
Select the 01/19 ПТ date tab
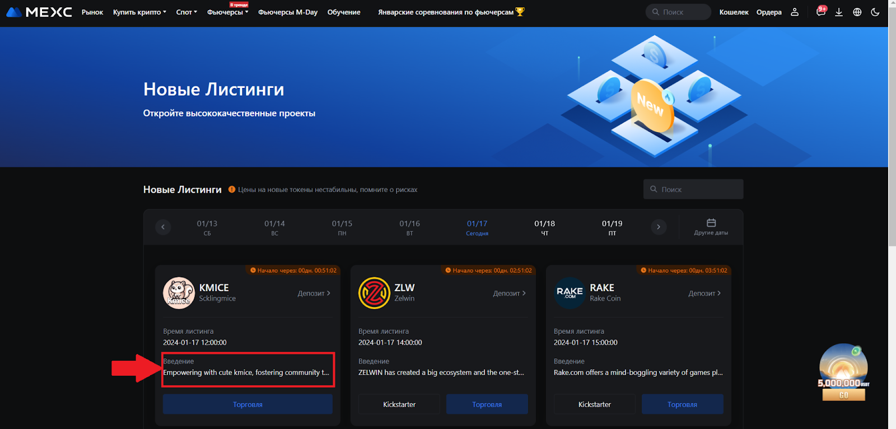click(x=612, y=227)
